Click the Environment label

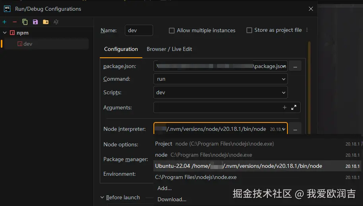pos(119,174)
